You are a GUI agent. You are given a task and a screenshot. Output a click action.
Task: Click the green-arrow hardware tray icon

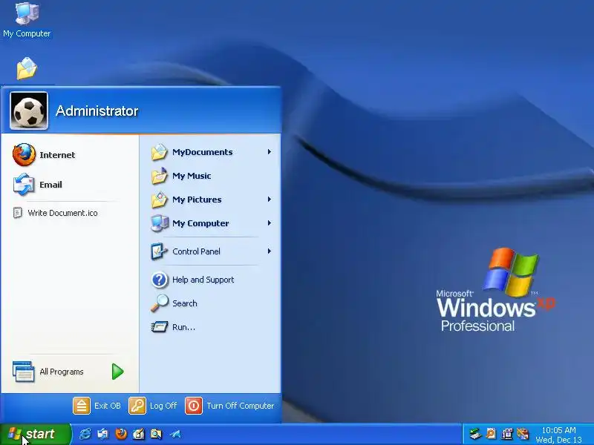pos(475,434)
